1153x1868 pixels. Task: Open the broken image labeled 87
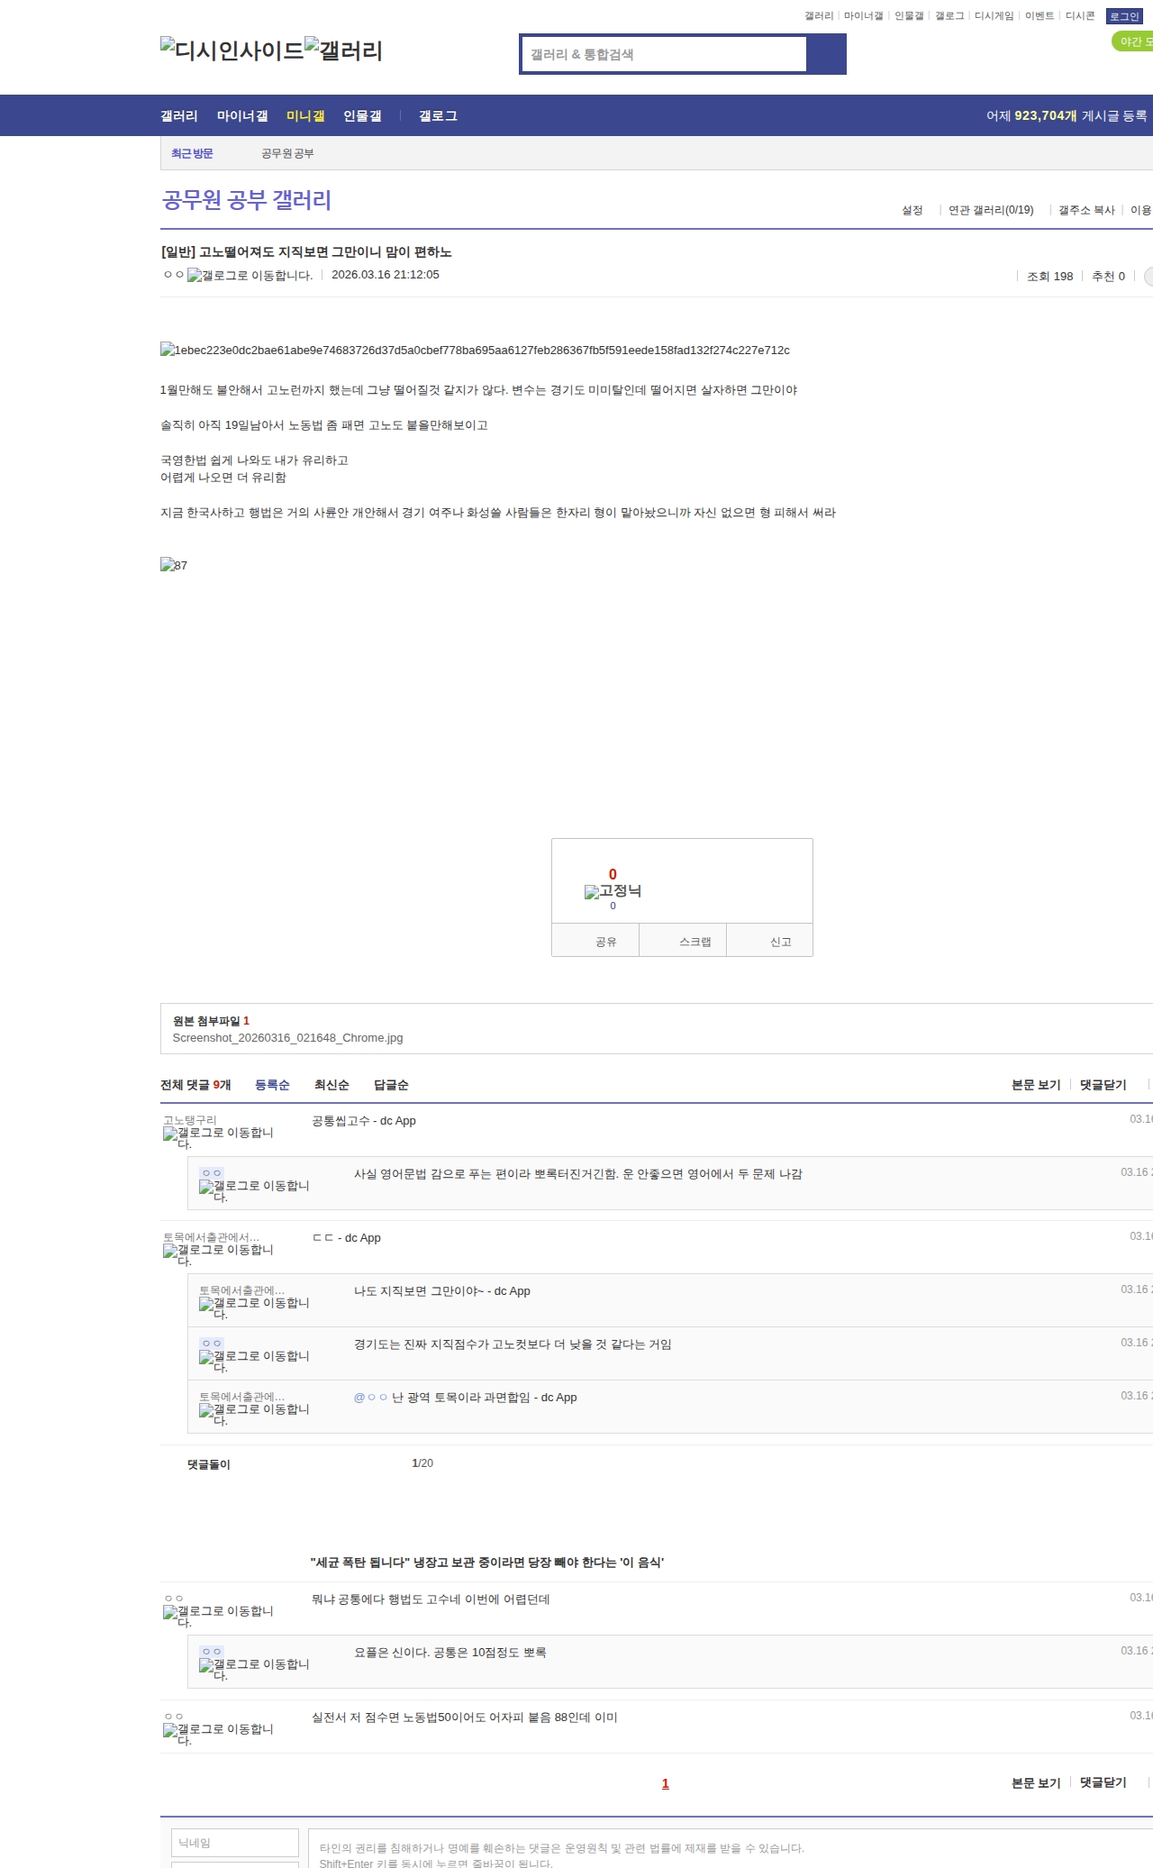pyautogui.click(x=174, y=565)
